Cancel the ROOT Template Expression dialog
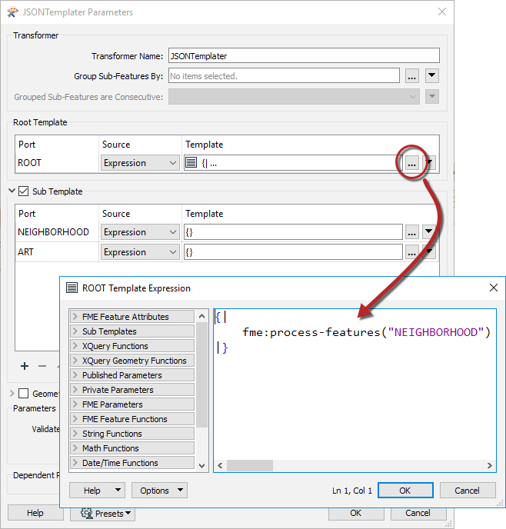 click(x=468, y=491)
